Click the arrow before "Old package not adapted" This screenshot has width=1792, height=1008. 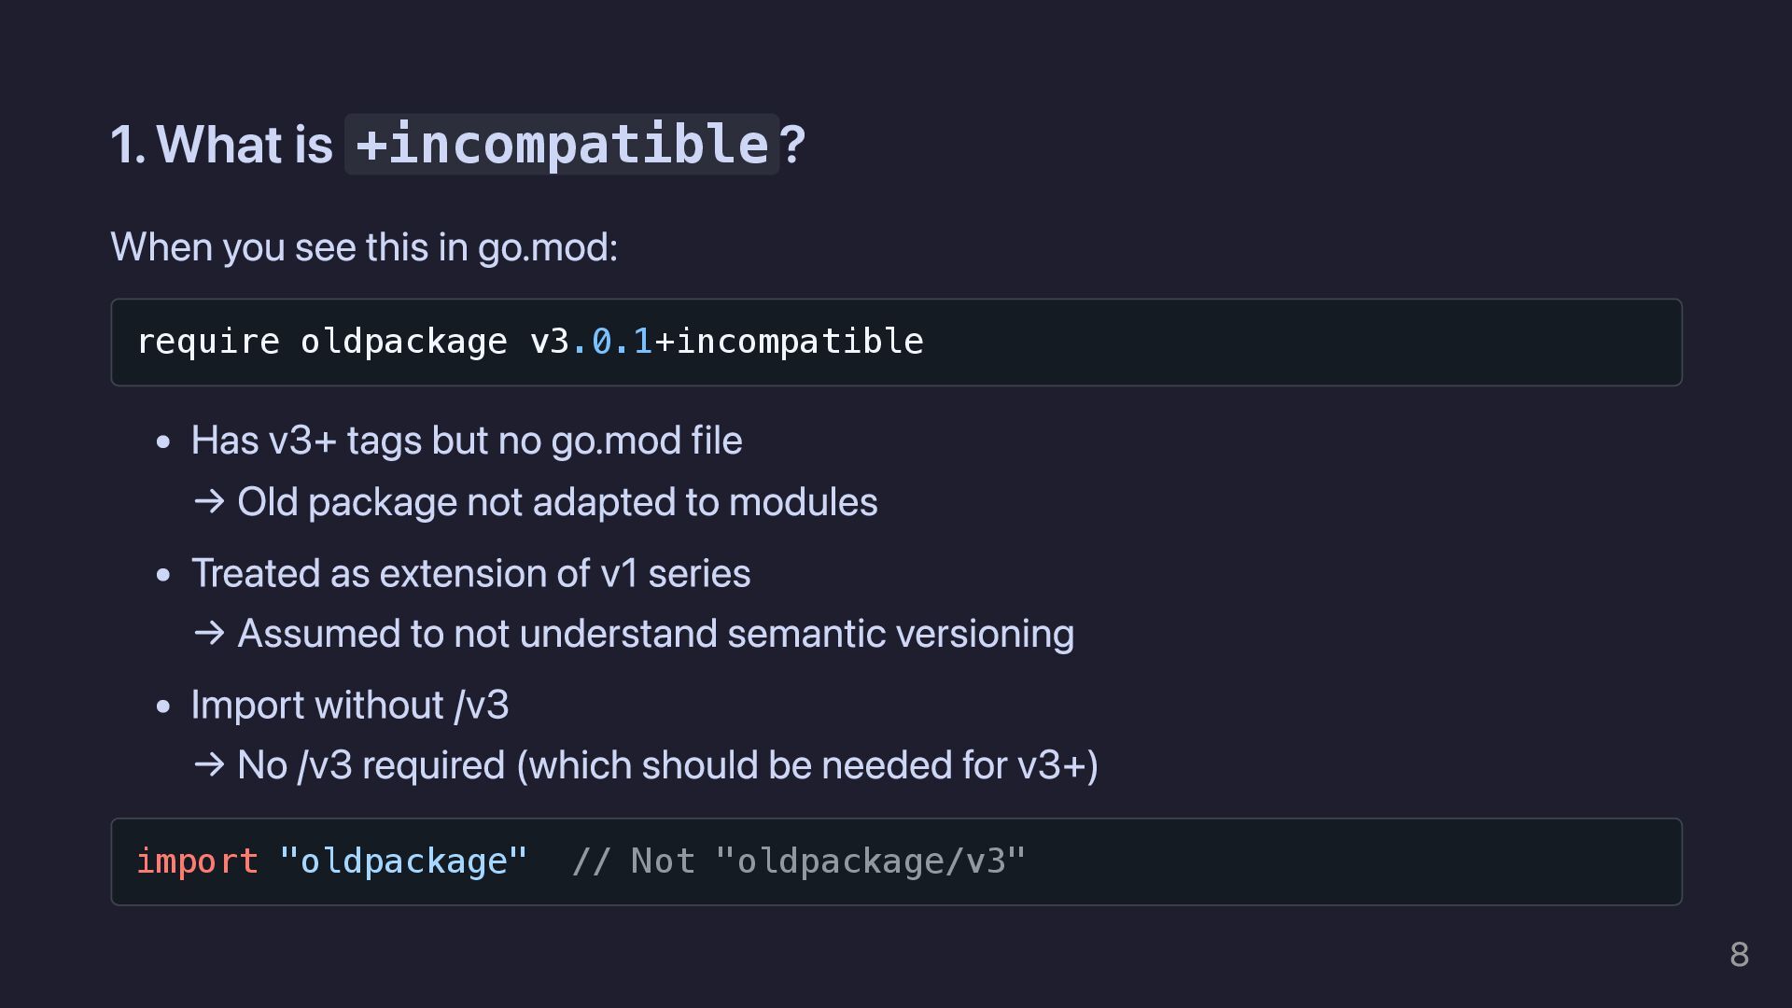[x=209, y=502]
